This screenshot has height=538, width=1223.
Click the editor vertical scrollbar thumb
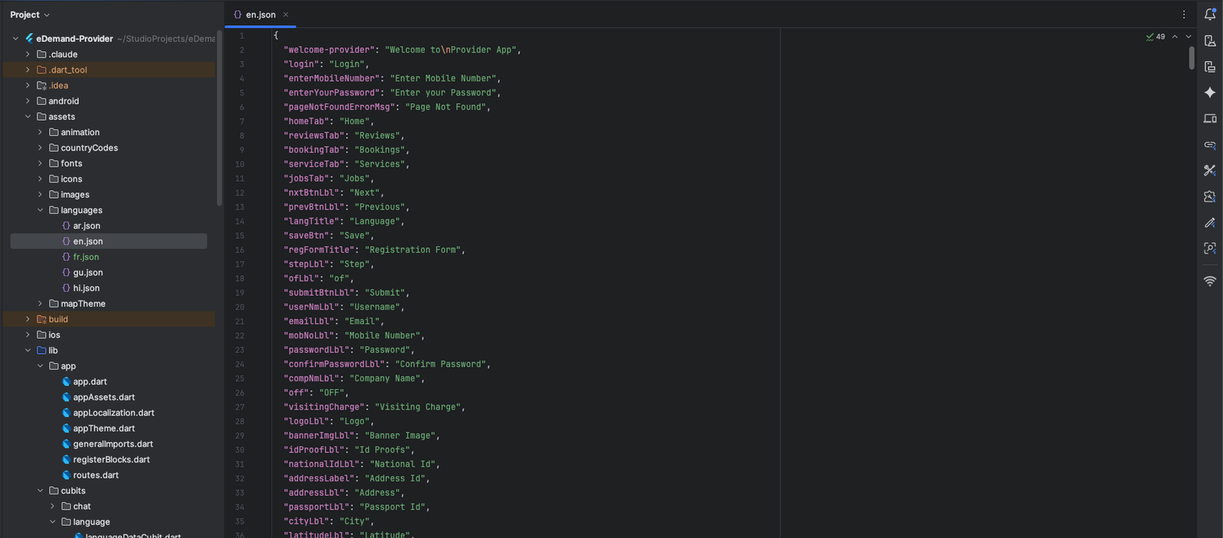1192,58
